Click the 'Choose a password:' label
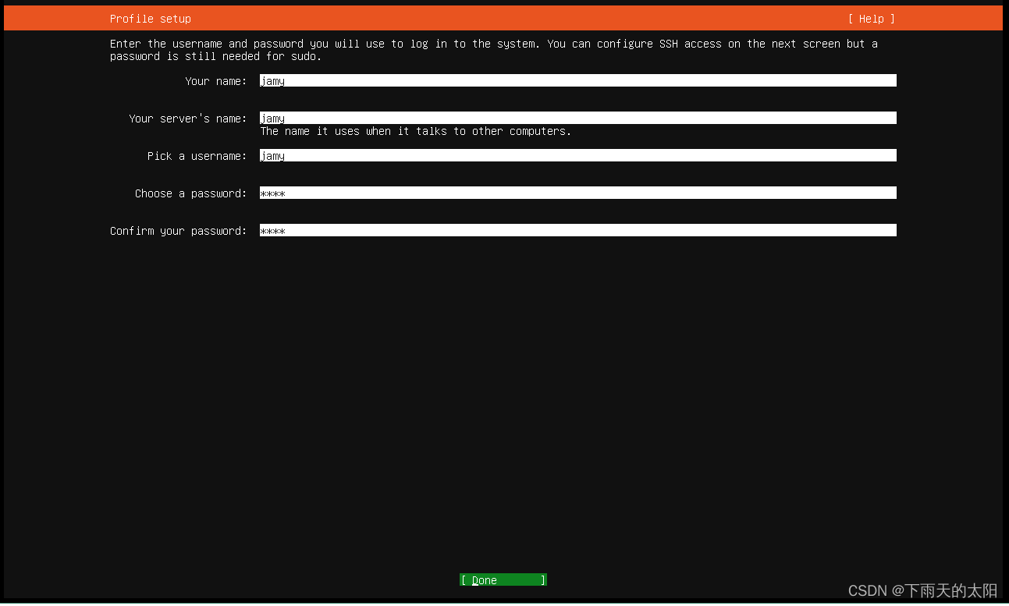Screen dimensions: 1009x606 coord(191,193)
